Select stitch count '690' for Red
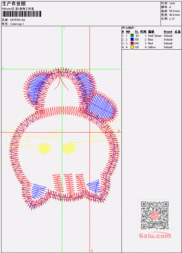The height and width of the screenshot is (253, 182). click(136, 43)
